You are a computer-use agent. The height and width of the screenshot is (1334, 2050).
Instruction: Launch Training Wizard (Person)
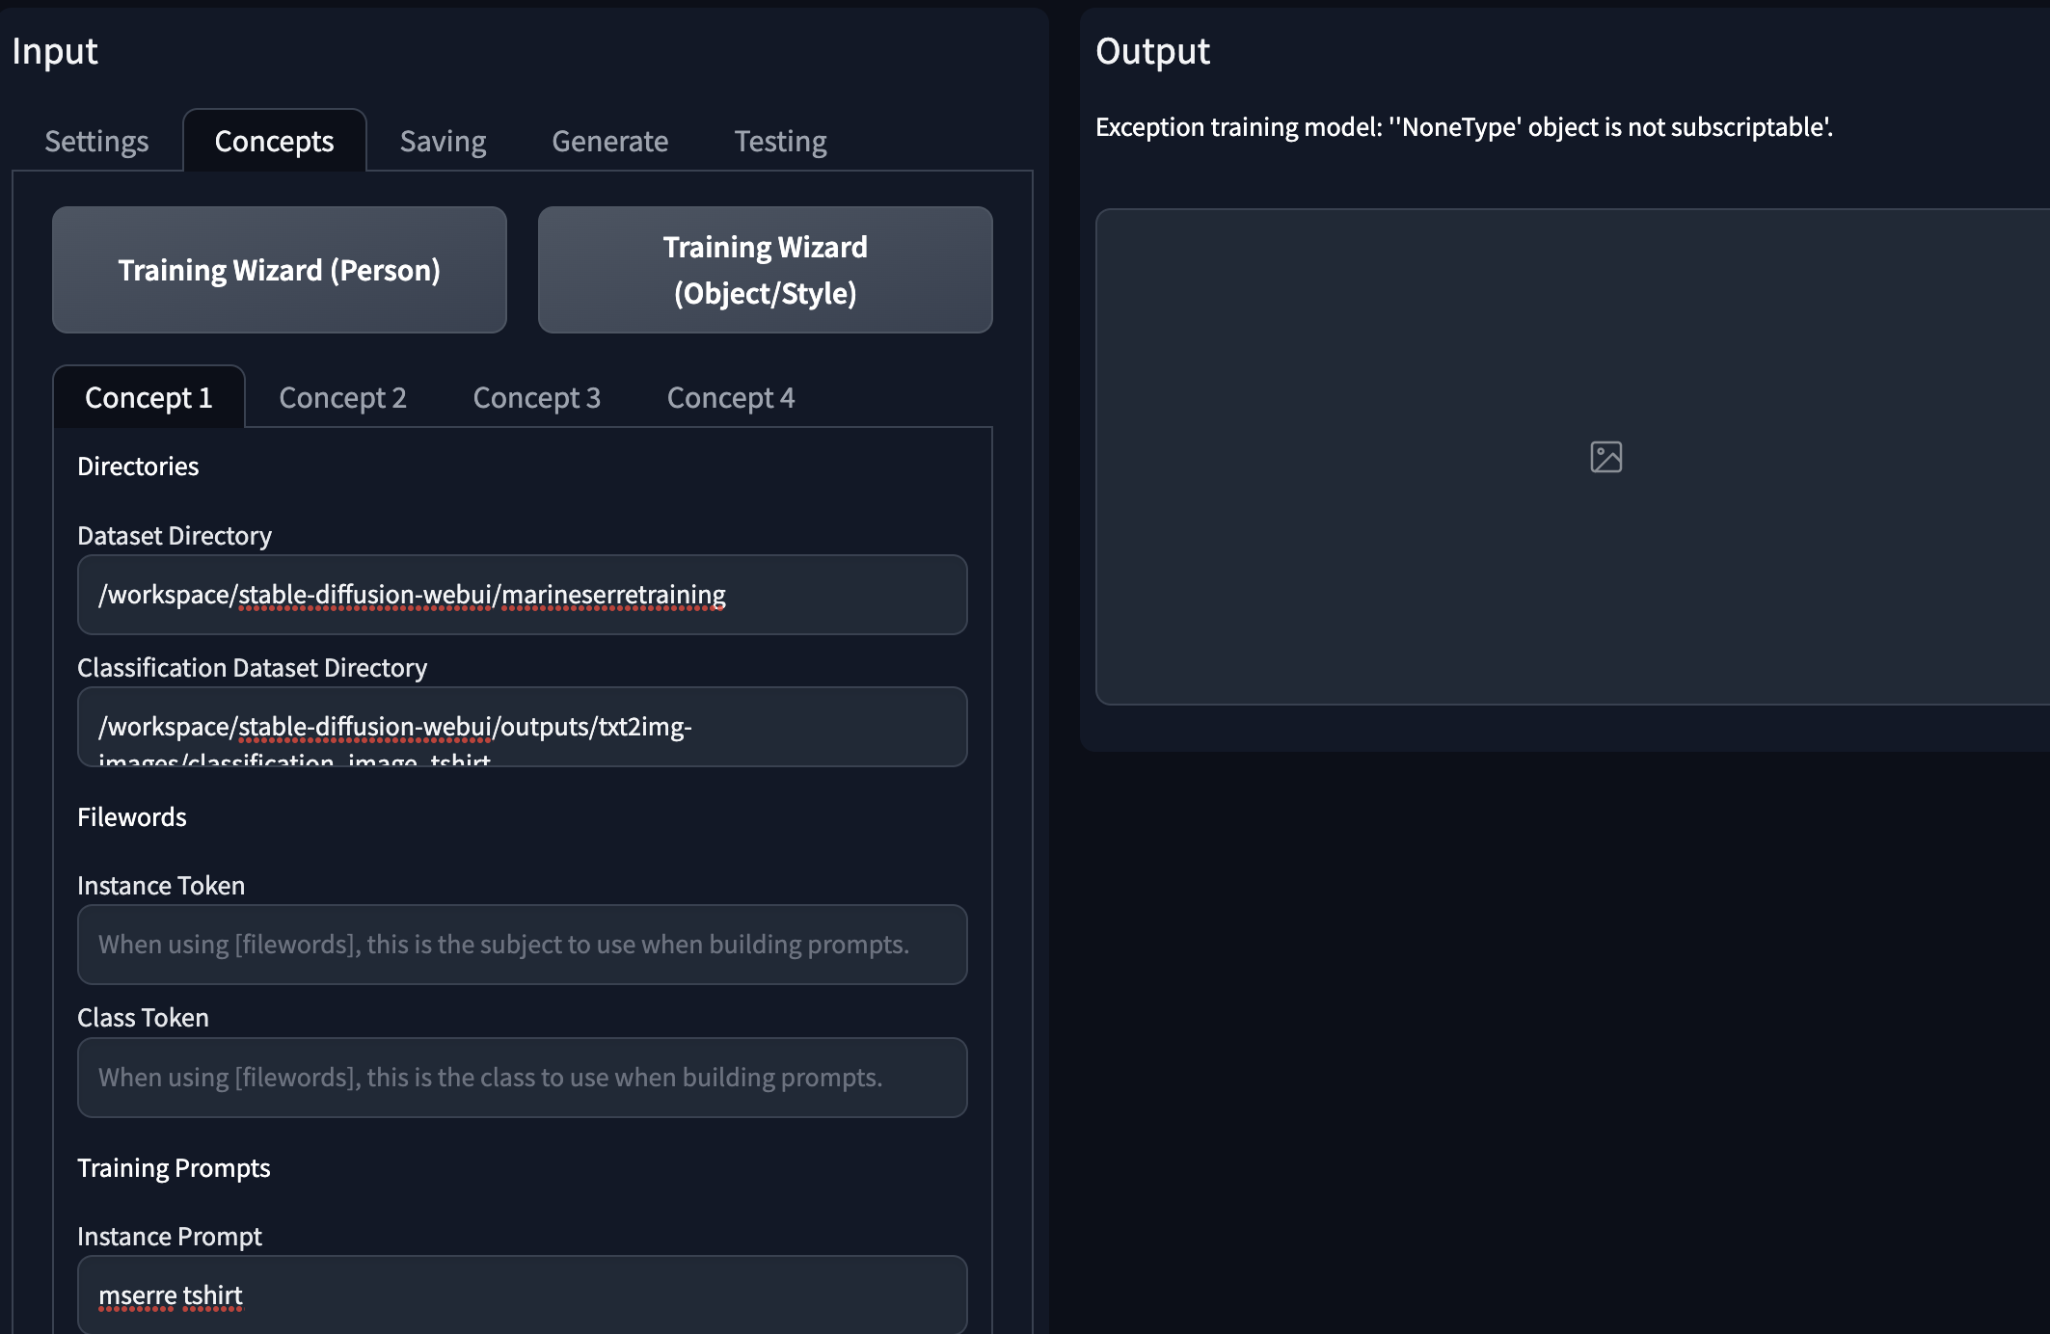point(279,270)
